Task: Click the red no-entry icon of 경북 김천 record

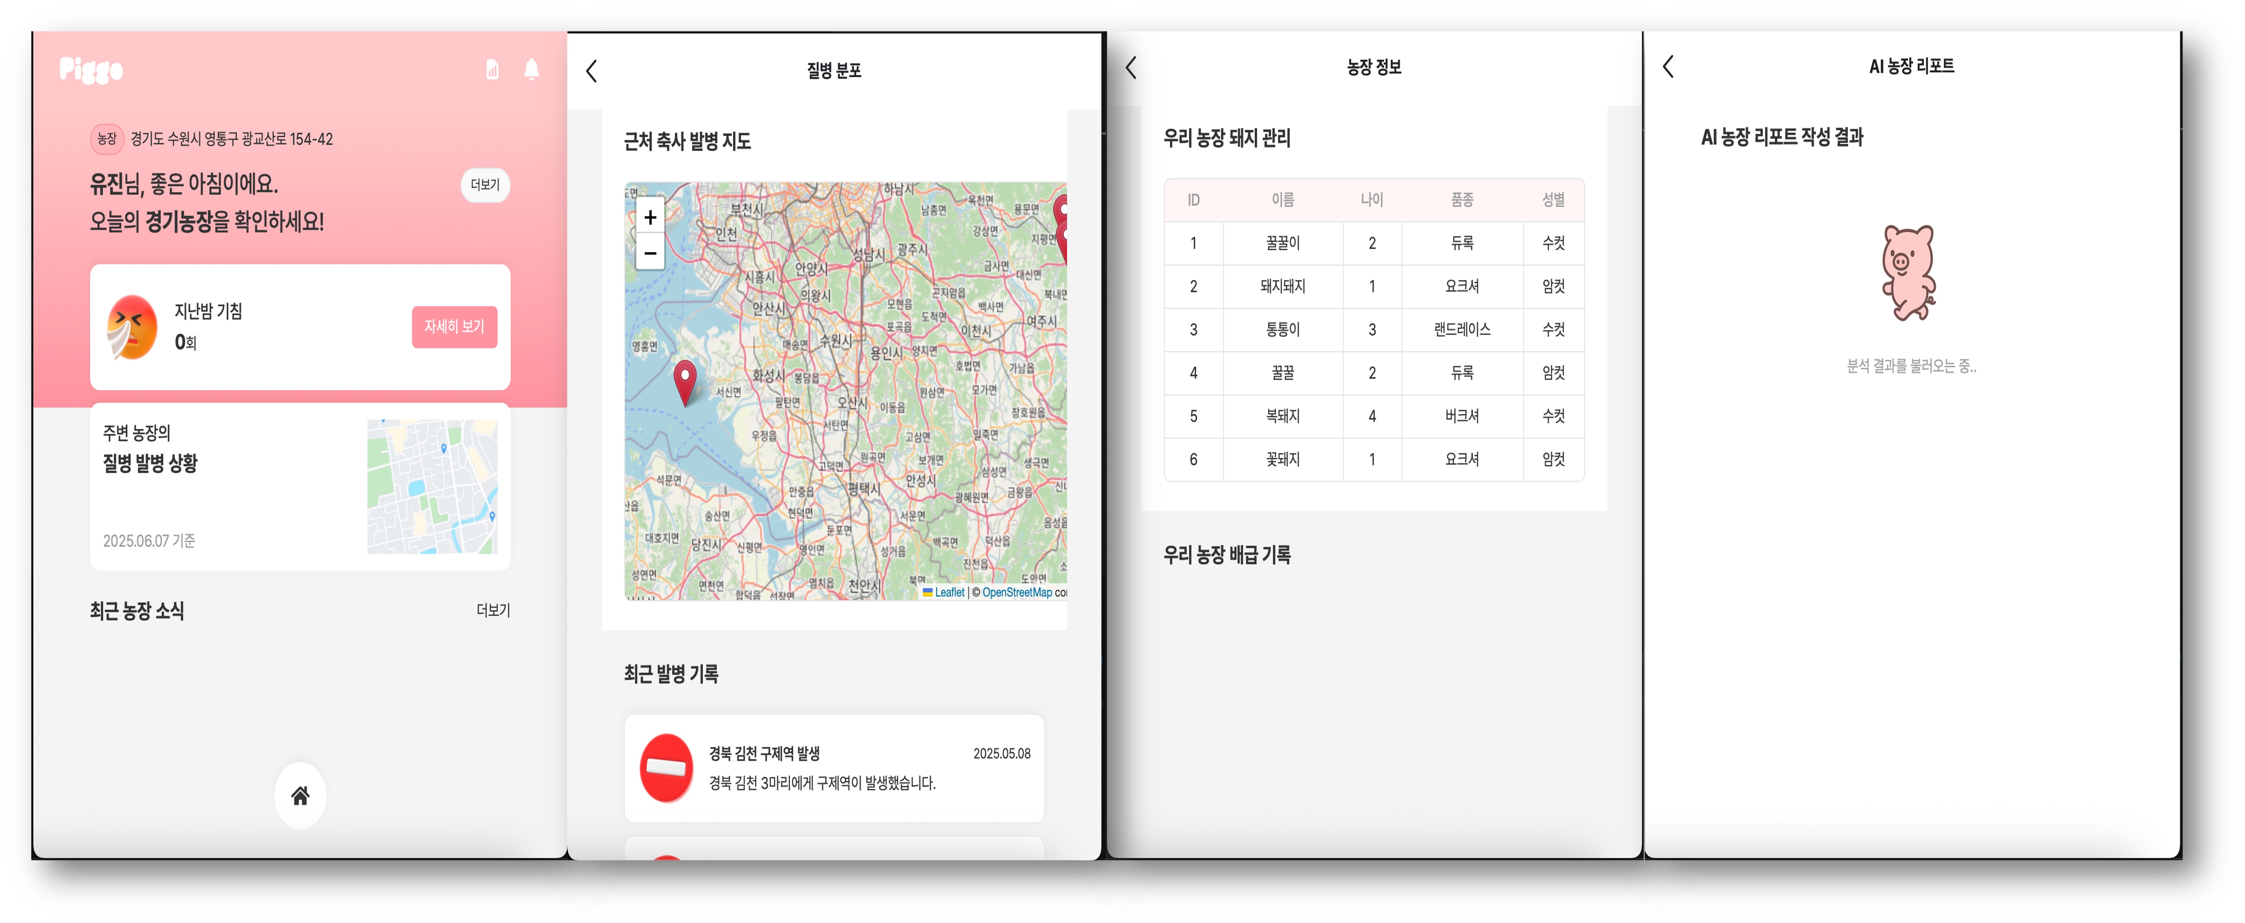Action: pos(667,768)
